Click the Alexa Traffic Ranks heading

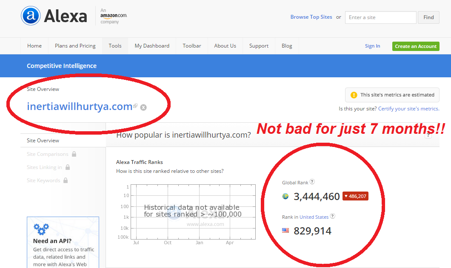140,162
